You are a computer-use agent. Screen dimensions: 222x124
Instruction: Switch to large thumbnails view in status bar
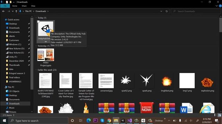(220, 115)
